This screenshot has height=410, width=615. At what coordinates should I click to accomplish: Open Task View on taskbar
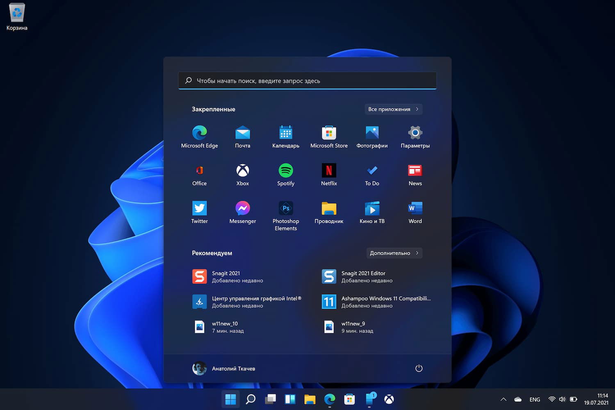(x=270, y=399)
